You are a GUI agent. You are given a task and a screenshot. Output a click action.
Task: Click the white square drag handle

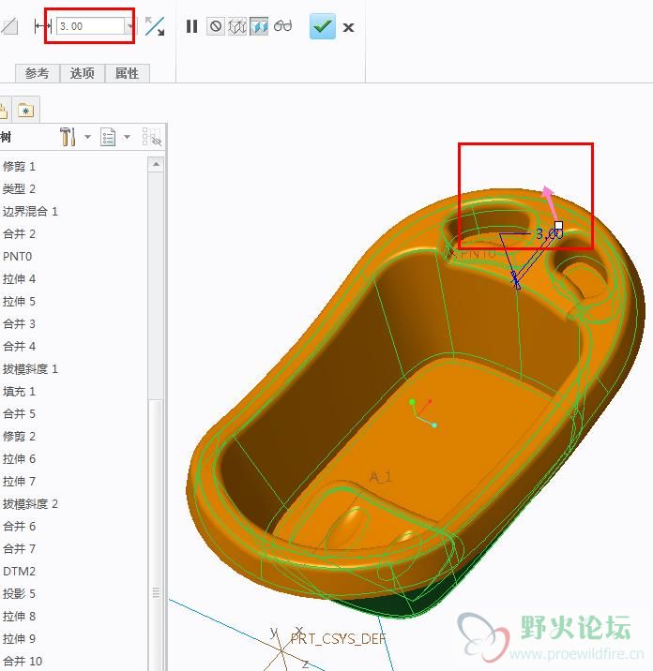pos(558,226)
